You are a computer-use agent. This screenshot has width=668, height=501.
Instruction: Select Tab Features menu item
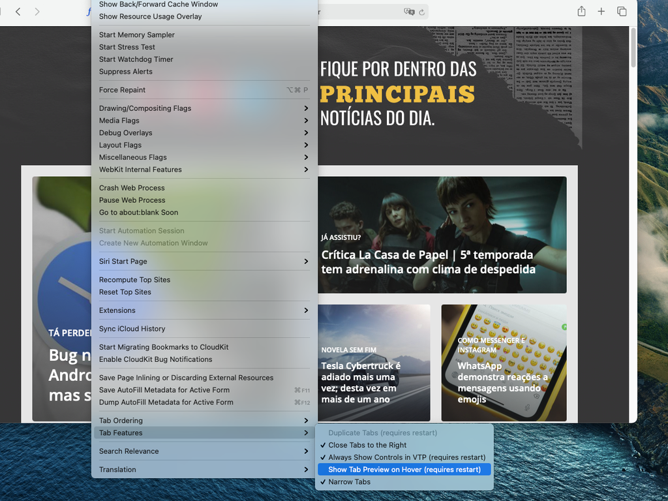tap(204, 433)
